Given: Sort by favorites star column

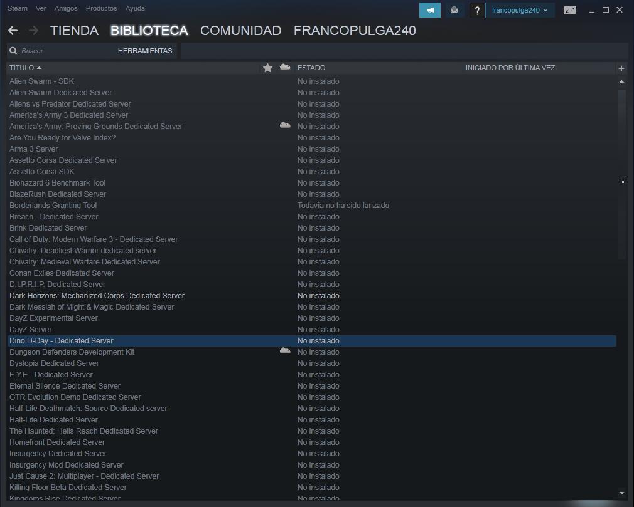Looking at the screenshot, I should (267, 68).
